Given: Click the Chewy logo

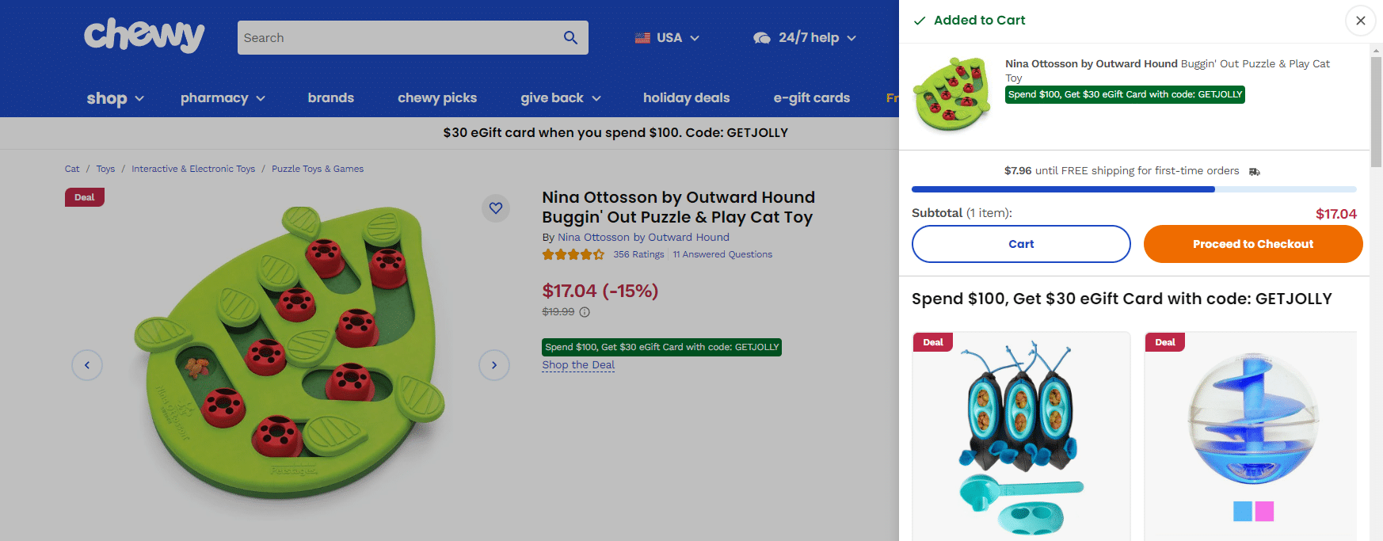Looking at the screenshot, I should (x=143, y=36).
